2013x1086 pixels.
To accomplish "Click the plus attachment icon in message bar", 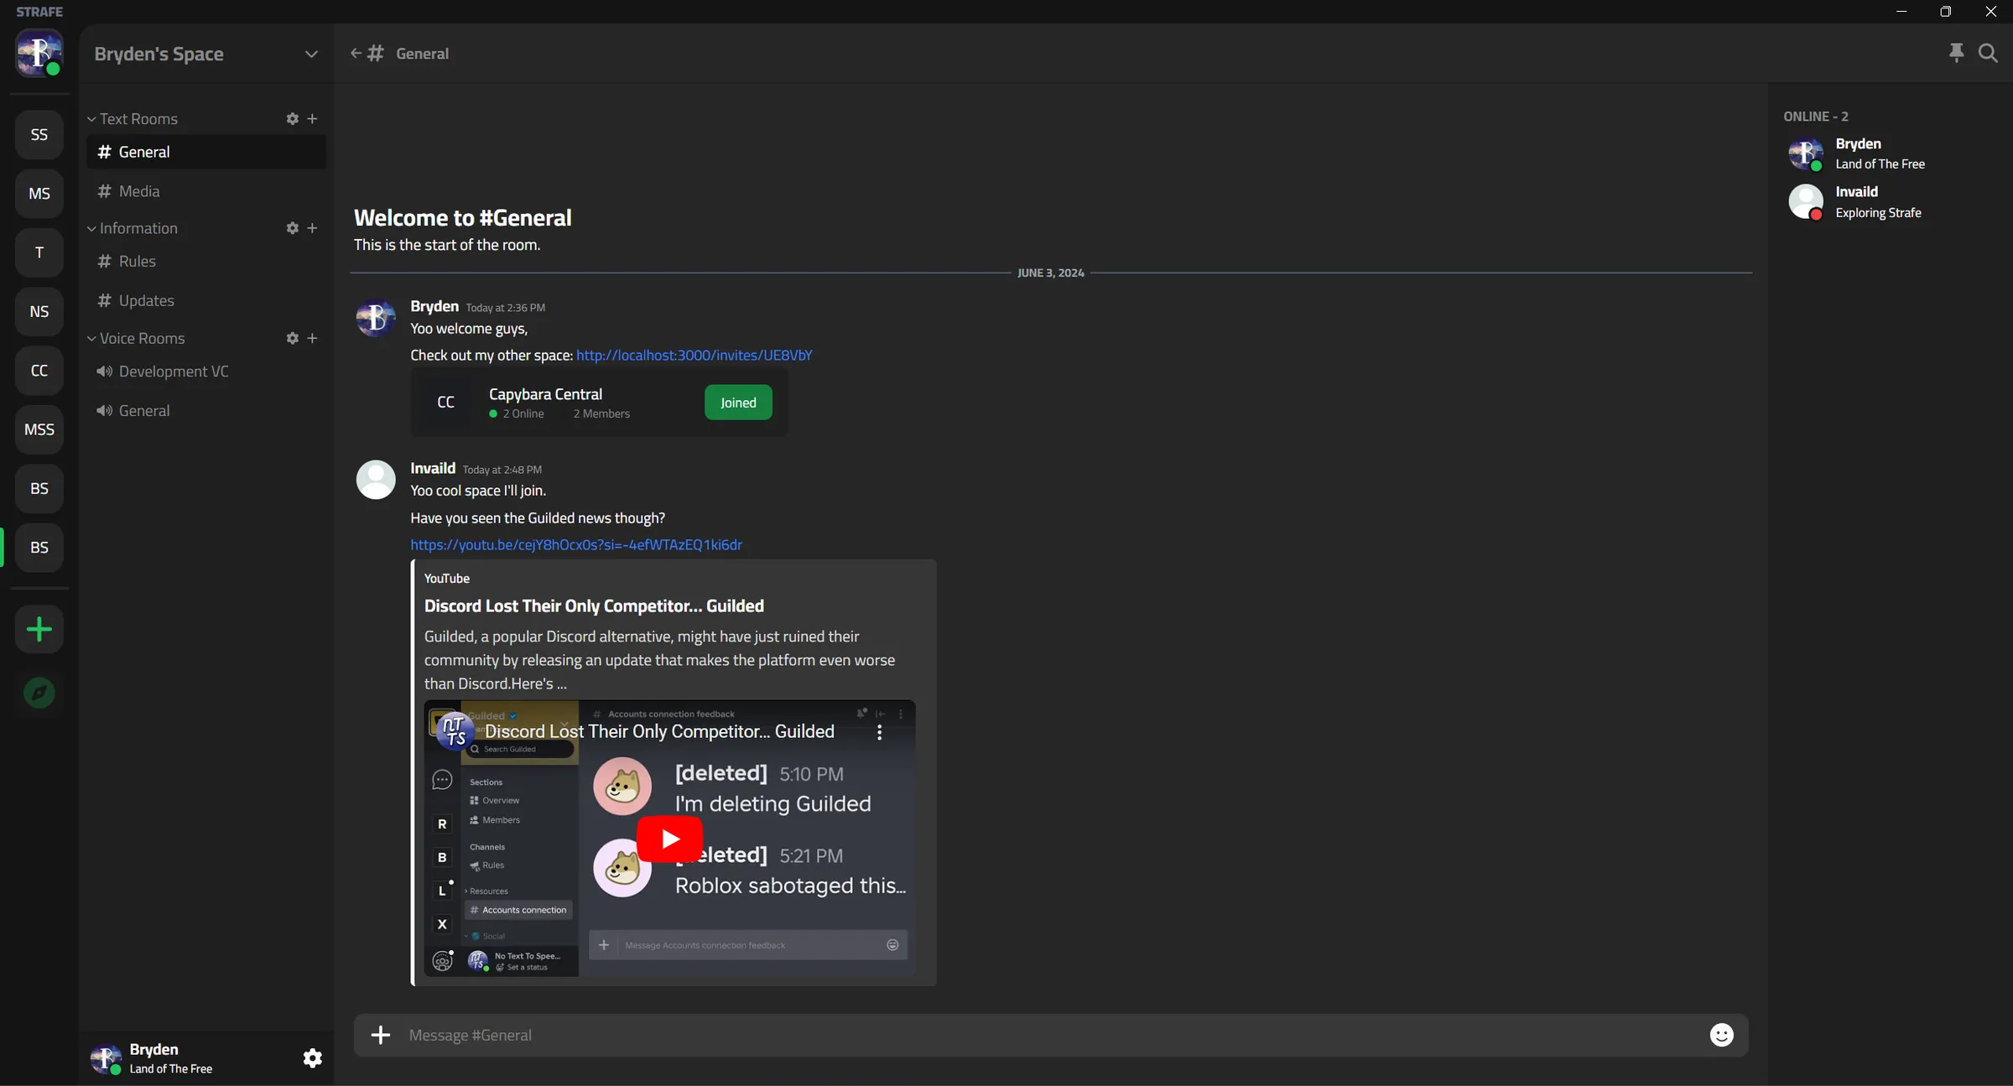I will [381, 1034].
